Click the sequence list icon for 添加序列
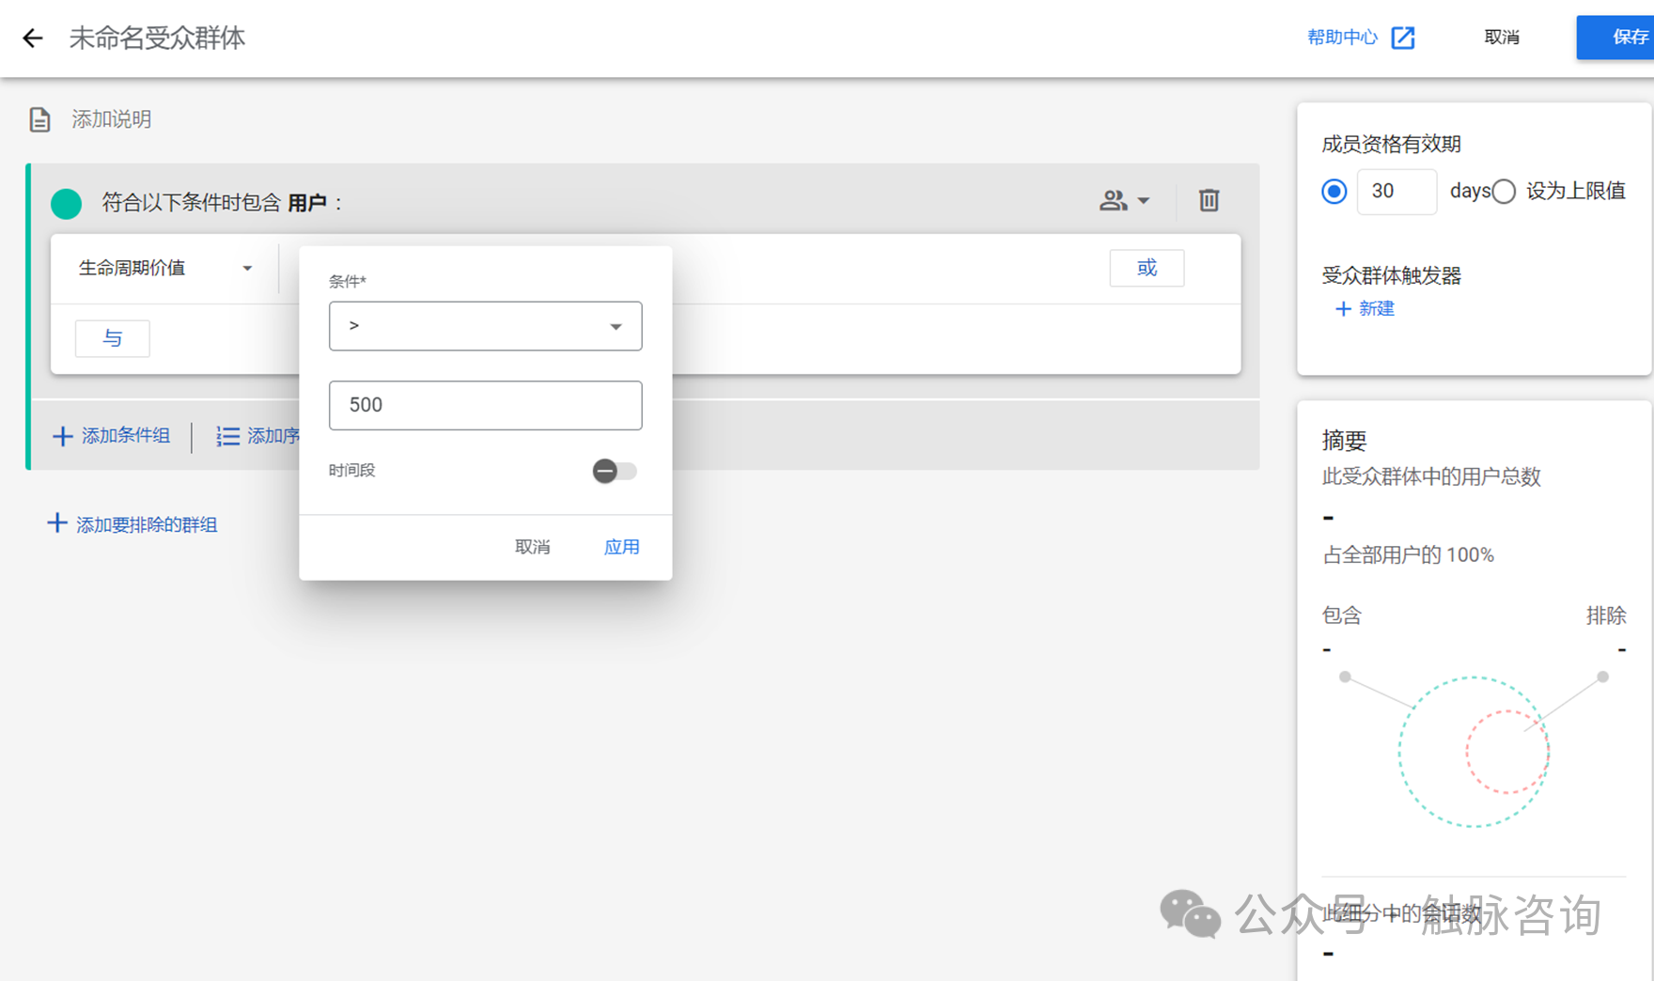This screenshot has height=981, width=1654. [x=227, y=436]
